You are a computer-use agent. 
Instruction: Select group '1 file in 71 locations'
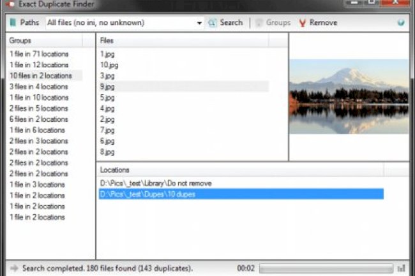point(39,54)
